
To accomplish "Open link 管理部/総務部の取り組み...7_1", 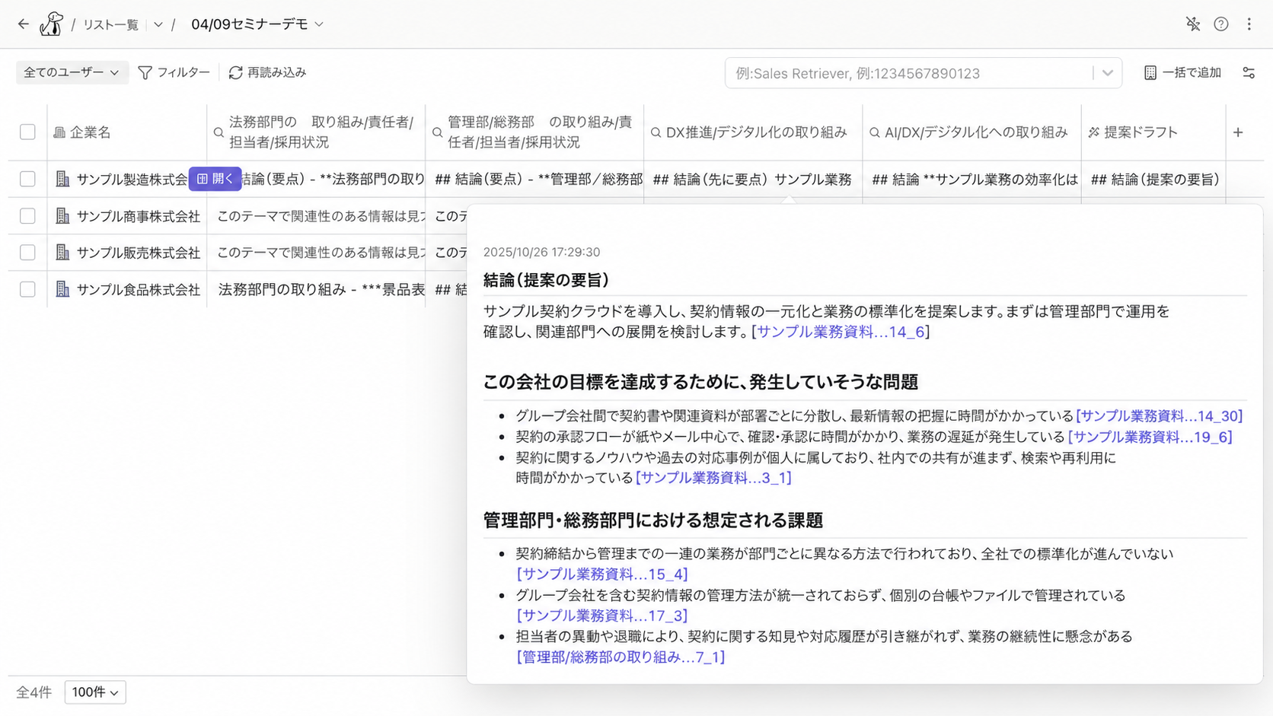I will click(x=621, y=657).
